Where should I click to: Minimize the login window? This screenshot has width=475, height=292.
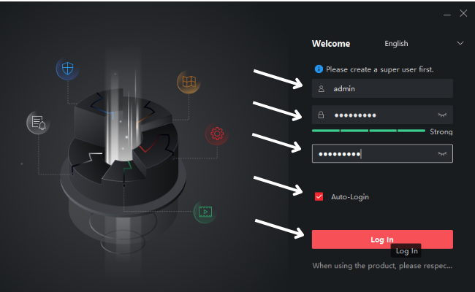(447, 14)
